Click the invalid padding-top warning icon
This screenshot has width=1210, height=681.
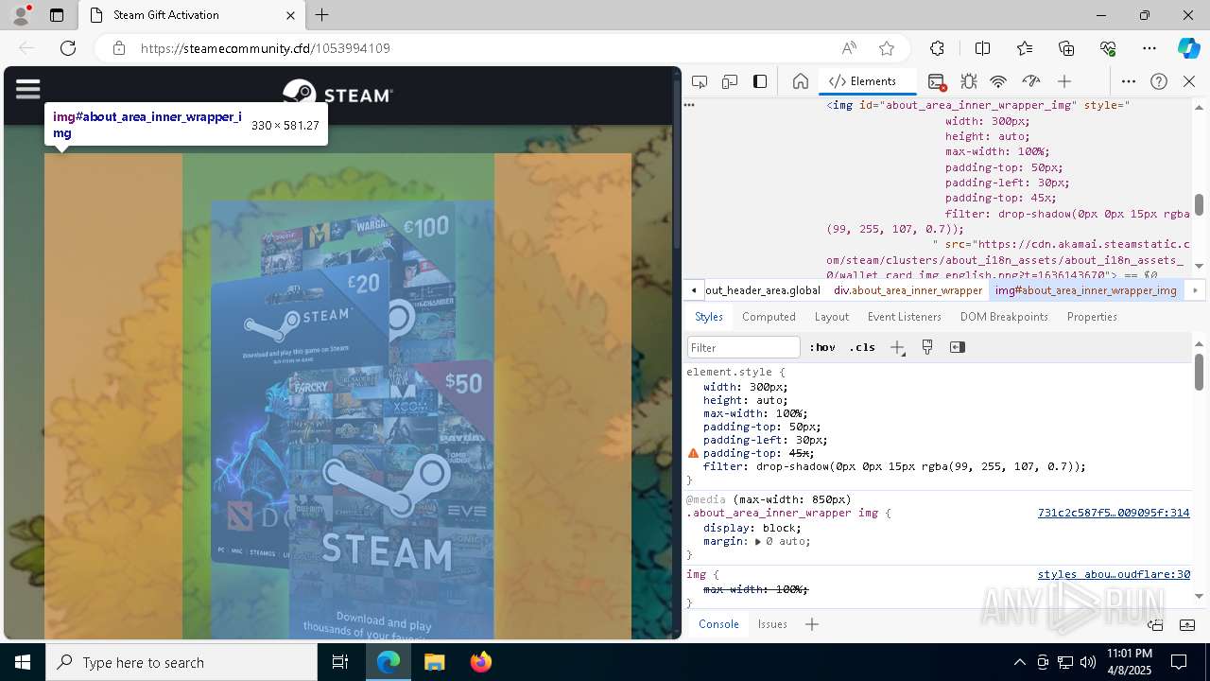pos(693,454)
